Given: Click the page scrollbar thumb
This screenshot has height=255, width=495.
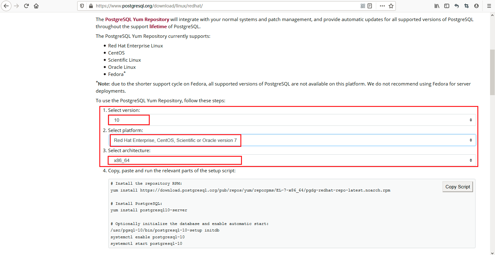Looking at the screenshot, I should (x=492, y=72).
